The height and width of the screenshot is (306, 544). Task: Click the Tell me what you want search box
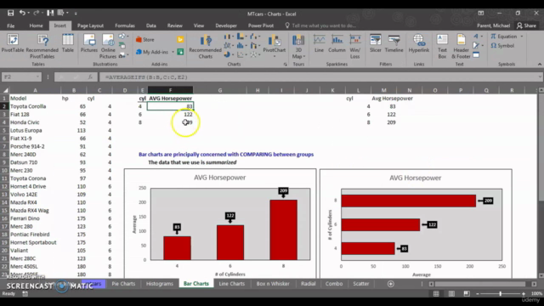point(320,25)
